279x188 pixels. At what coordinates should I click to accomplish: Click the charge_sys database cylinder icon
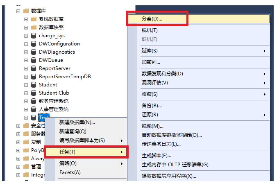tap(34, 36)
